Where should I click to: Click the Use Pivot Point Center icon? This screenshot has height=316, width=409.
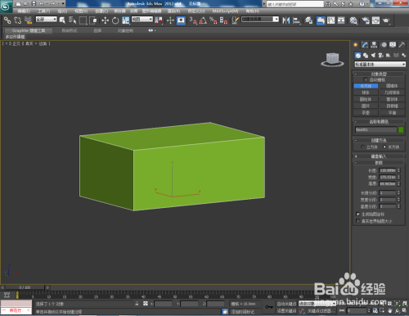click(x=159, y=20)
